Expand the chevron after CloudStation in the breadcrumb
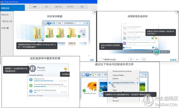Image resolution: width=179 pixels, height=108 pixels. tap(75, 23)
